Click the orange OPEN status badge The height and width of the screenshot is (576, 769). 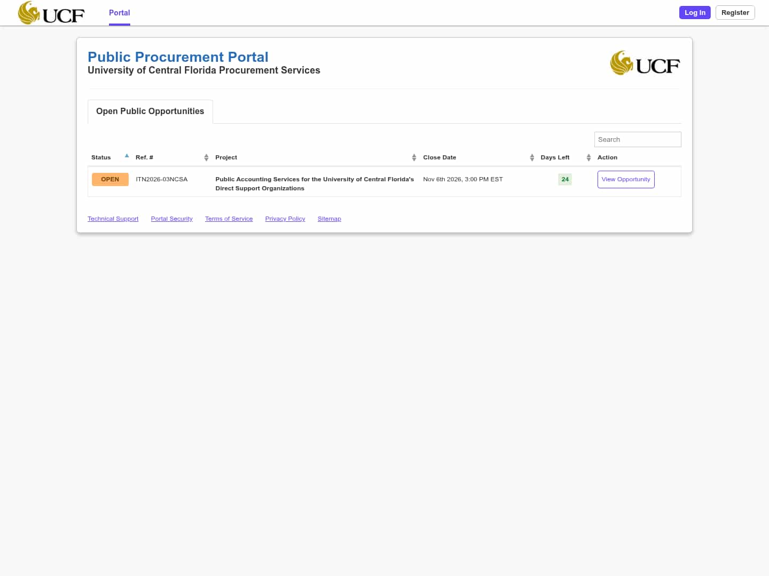[110, 179]
